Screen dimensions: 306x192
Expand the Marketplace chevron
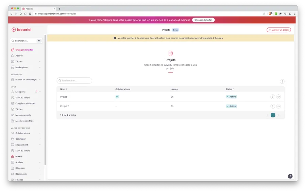40,68
